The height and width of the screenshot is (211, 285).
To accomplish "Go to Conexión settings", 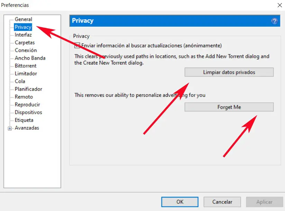I will pyautogui.click(x=26, y=50).
